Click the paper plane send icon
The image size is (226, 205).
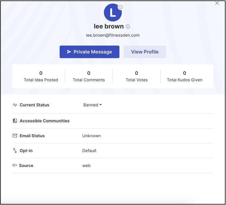(69, 52)
